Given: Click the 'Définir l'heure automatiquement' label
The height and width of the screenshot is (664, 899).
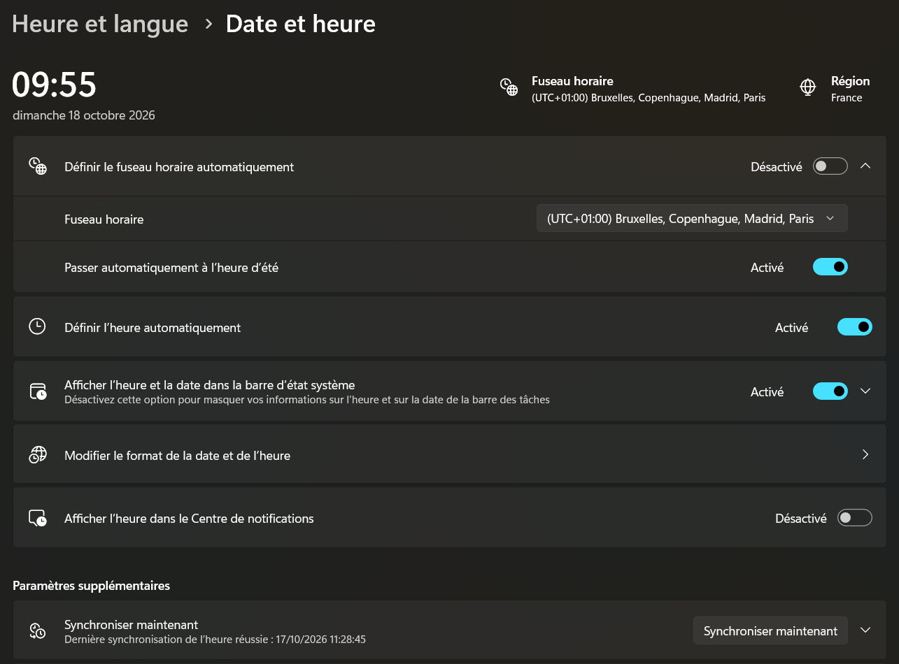Looking at the screenshot, I should pos(153,328).
